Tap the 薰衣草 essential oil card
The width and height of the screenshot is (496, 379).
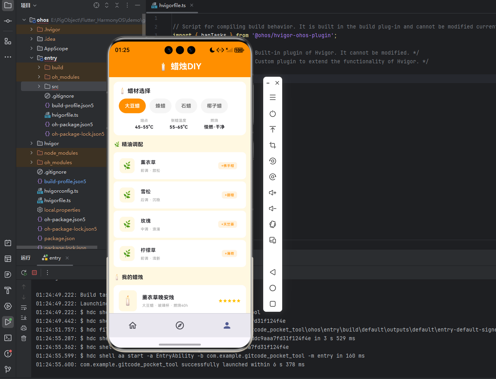click(x=180, y=166)
